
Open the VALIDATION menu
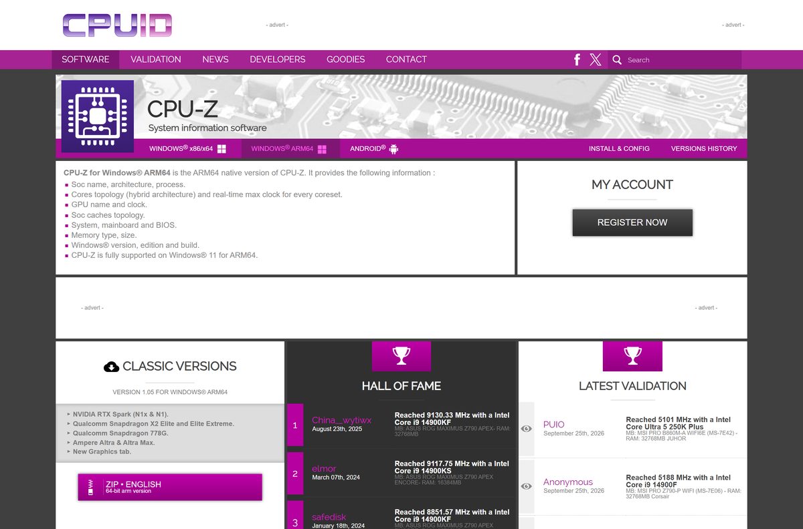(x=156, y=59)
